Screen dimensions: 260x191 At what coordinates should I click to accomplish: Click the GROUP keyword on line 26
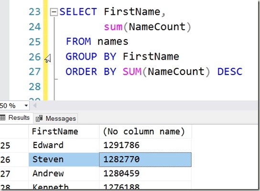point(81,57)
